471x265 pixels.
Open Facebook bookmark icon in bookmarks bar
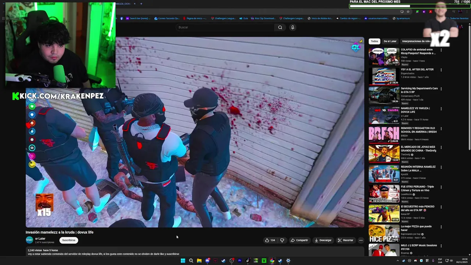coord(121,18)
